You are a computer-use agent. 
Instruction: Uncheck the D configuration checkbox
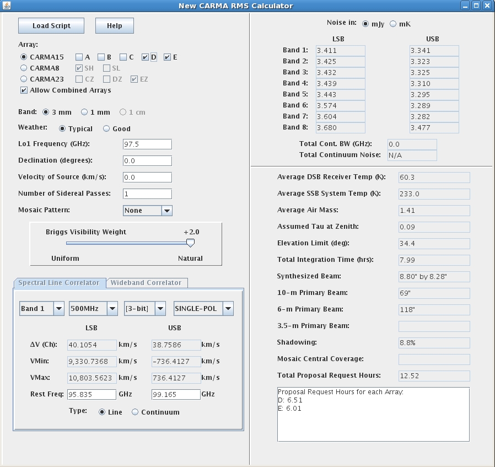[145, 57]
